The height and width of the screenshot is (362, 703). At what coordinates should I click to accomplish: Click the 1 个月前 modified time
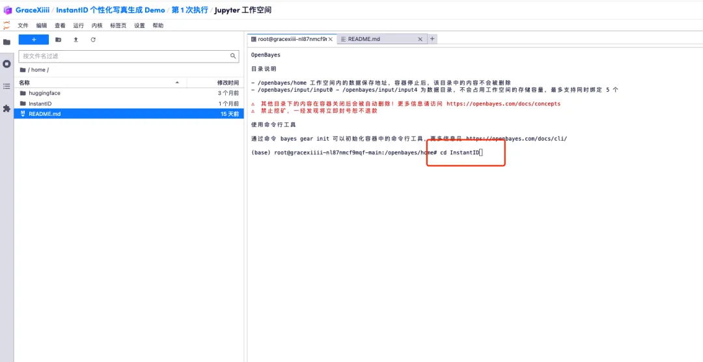[x=228, y=104]
